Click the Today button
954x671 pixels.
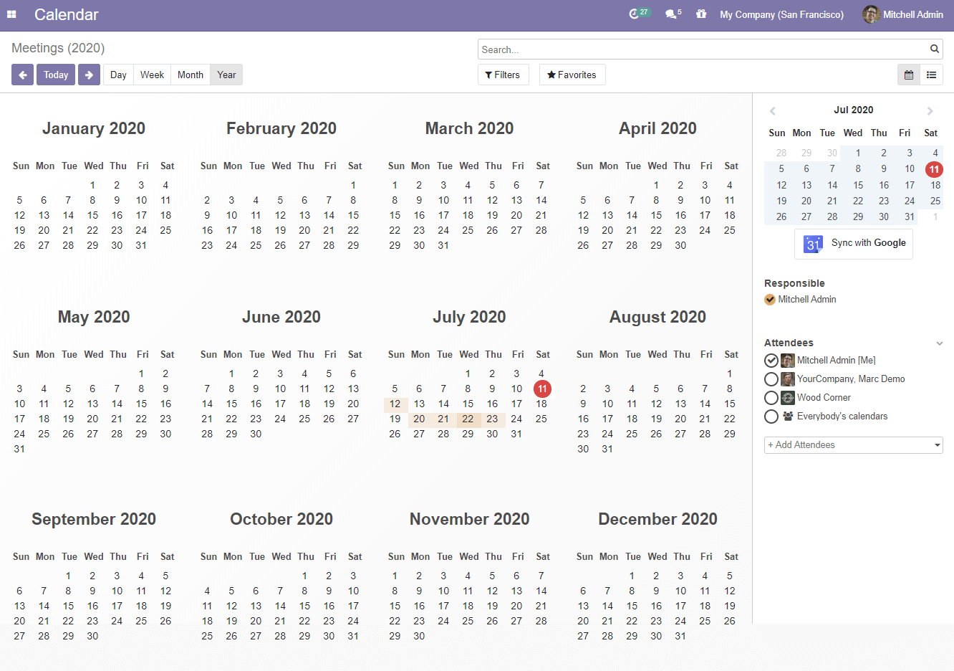56,75
